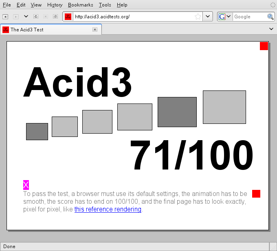This screenshot has width=277, height=251.
Task: Open the Tools menu
Action: click(105, 5)
